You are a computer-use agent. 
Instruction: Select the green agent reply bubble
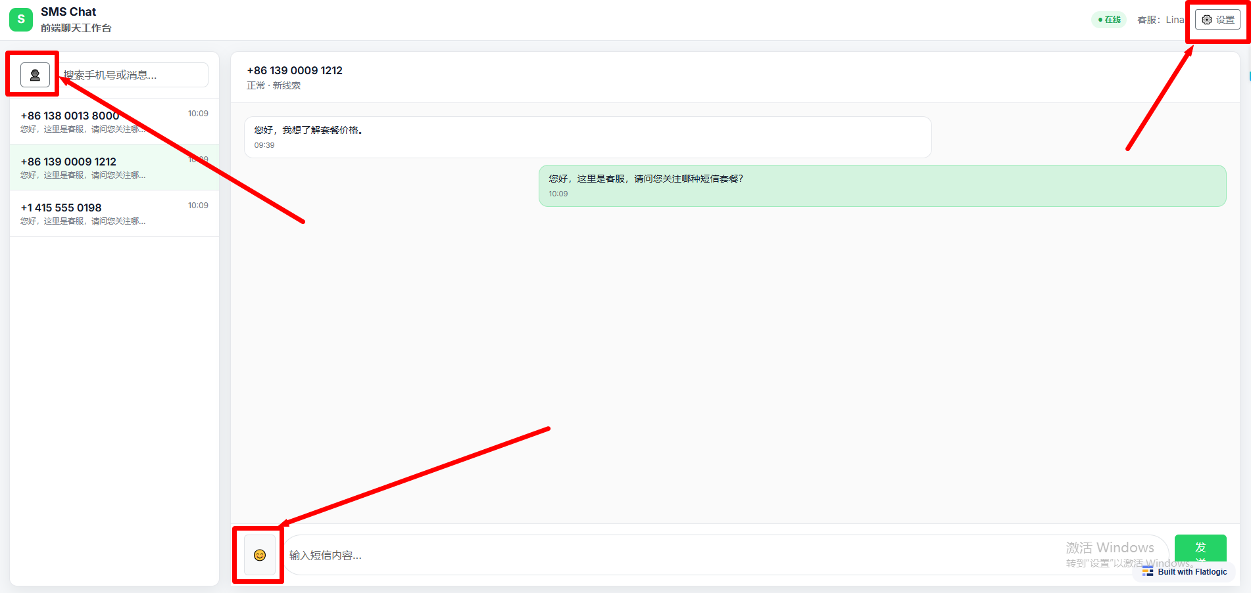click(x=881, y=185)
